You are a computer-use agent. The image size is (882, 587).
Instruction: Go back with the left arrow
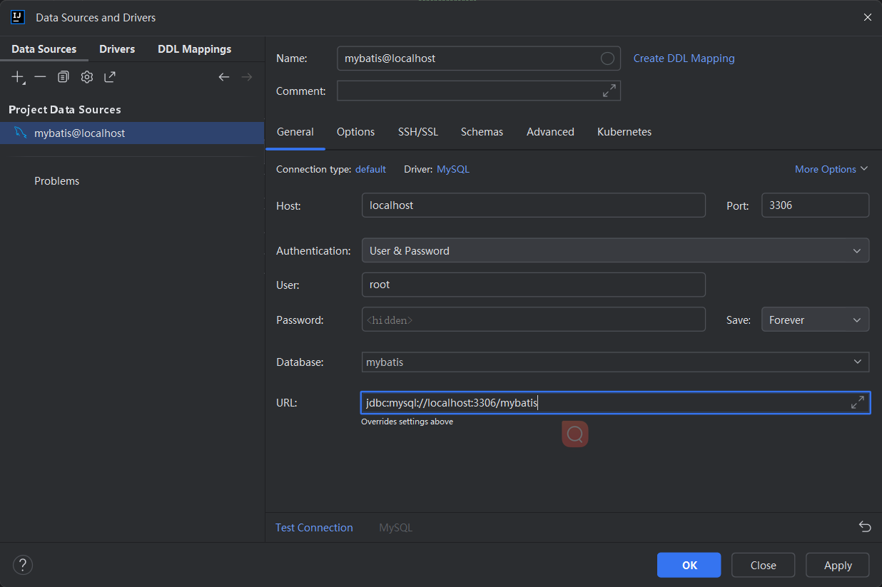(x=224, y=77)
